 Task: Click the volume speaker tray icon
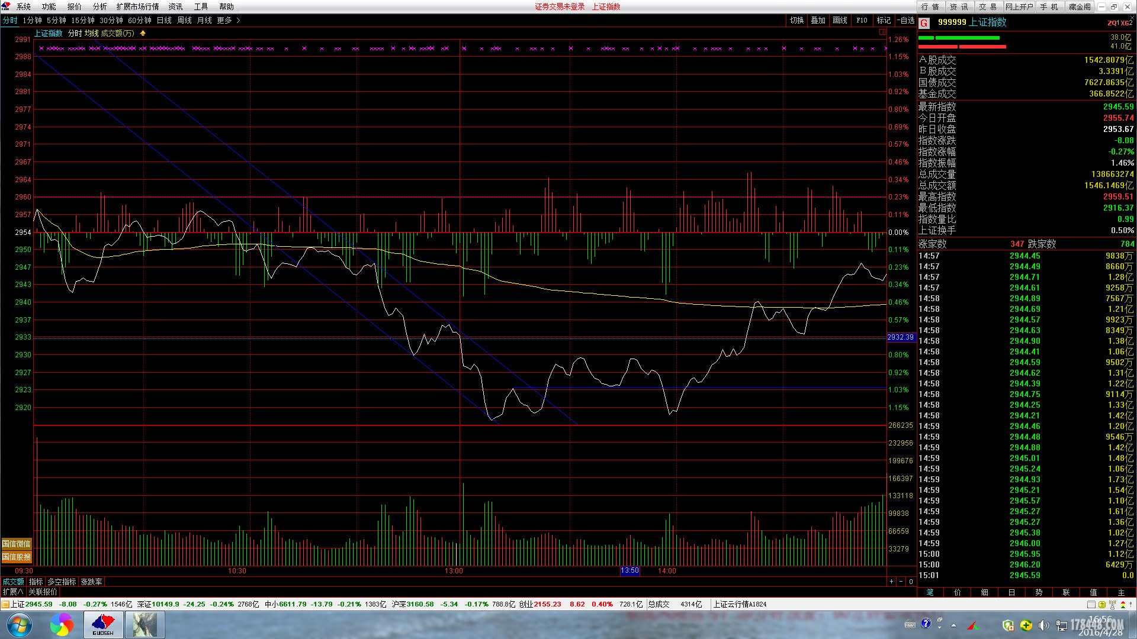click(x=1043, y=625)
